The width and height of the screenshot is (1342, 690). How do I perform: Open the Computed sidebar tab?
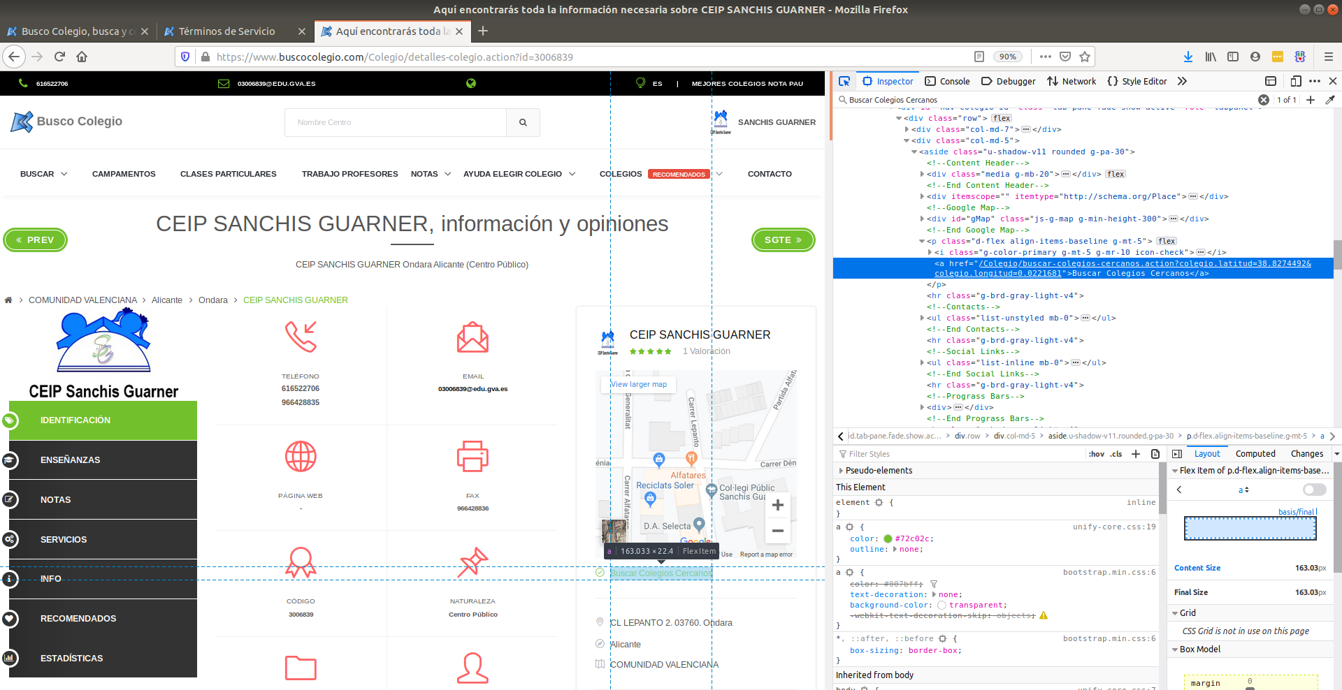coord(1255,454)
